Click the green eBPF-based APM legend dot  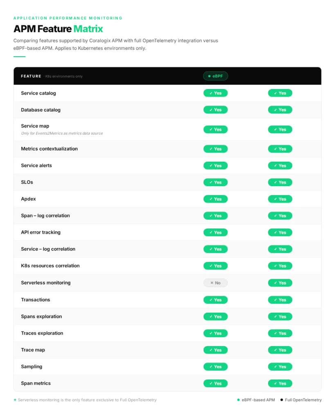click(238, 400)
